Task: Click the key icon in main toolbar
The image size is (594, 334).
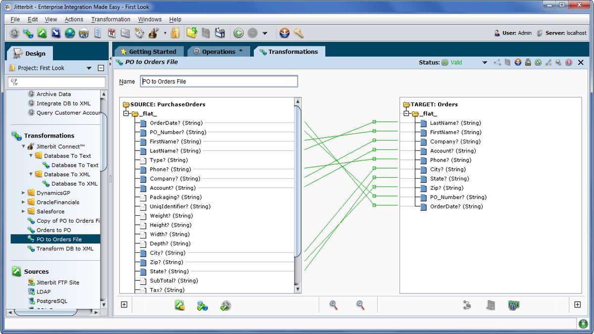Action: (x=298, y=33)
